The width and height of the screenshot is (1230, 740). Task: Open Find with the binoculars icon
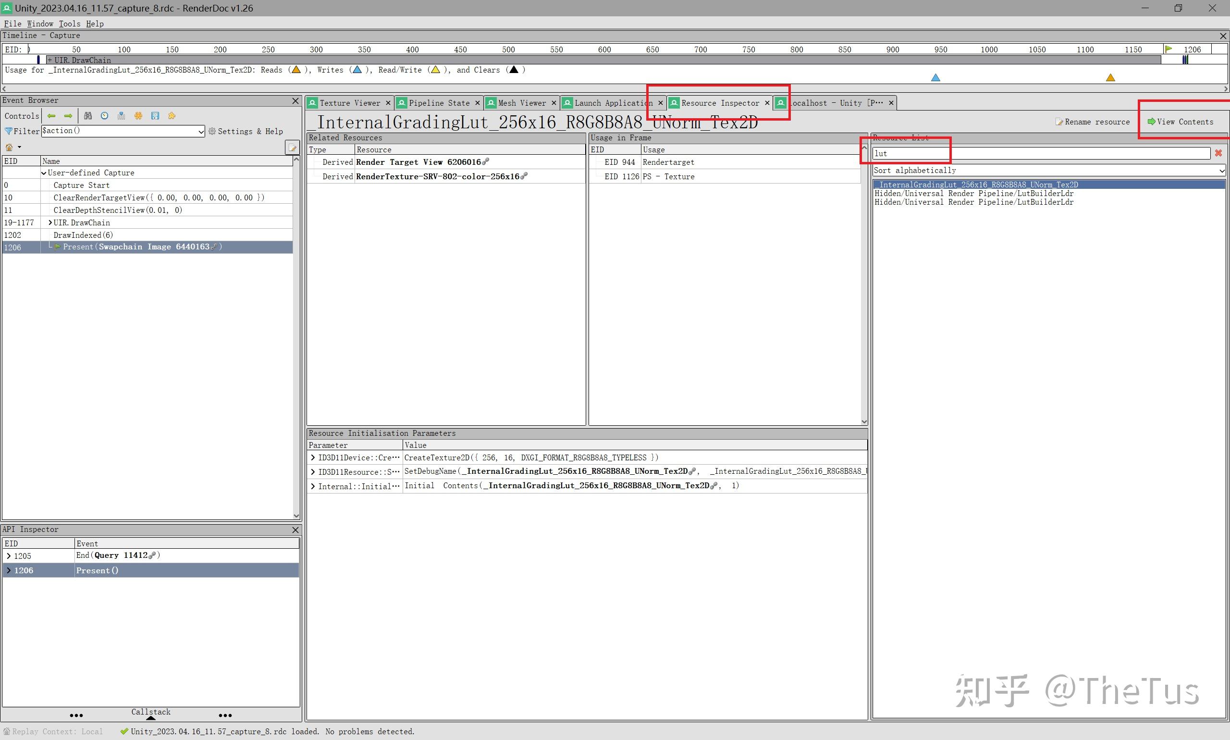[88, 116]
